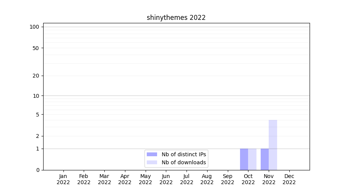Viewport: 344px width, 191px height.
Task: Click the November distinct IPs bar
Action: [x=264, y=159]
